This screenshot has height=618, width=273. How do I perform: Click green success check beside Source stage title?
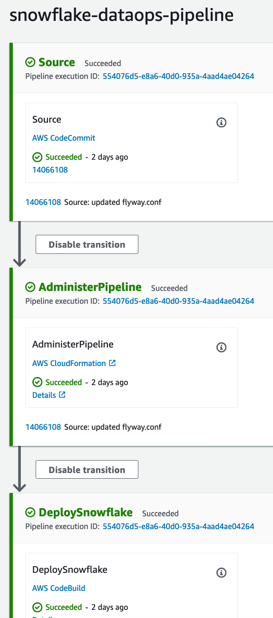click(30, 62)
